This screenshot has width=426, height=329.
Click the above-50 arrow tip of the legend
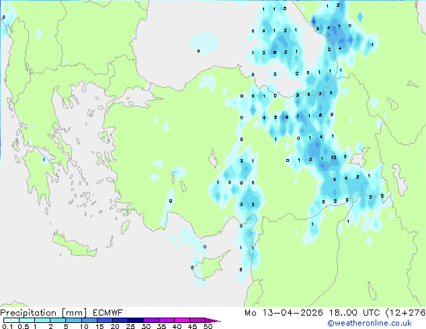tap(213, 320)
